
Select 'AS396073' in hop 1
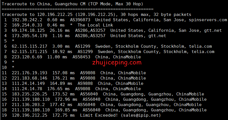tap(80, 20)
